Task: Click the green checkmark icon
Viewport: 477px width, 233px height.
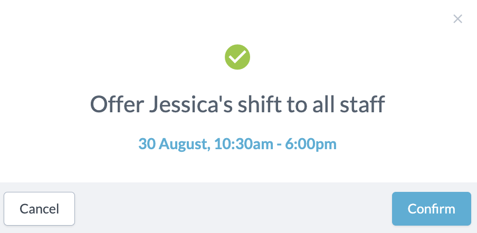Action: [237, 57]
